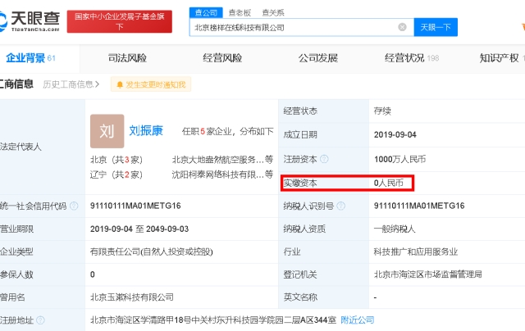Click the 工商信息 section heading
The height and width of the screenshot is (331, 525).
[x=16, y=84]
